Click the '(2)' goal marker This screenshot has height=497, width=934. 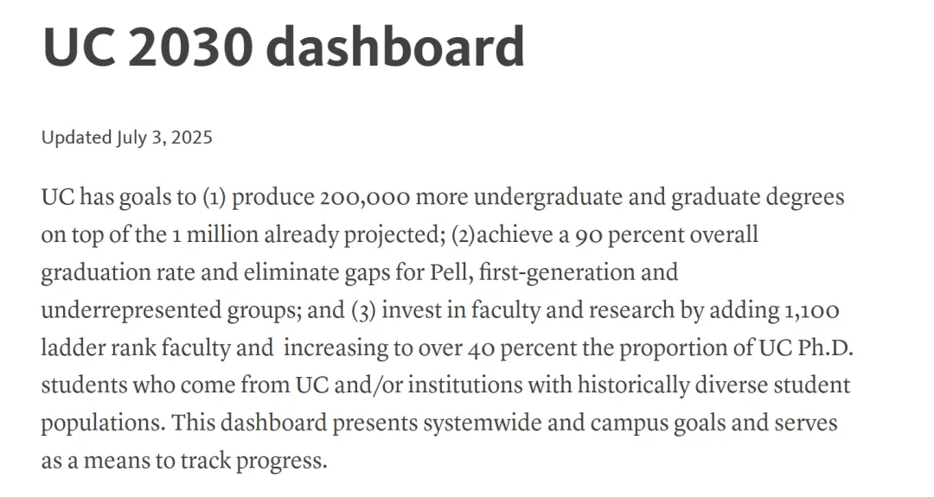[x=464, y=235]
